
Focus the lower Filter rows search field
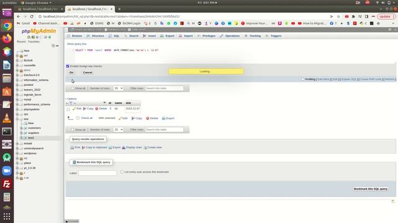[164, 129]
